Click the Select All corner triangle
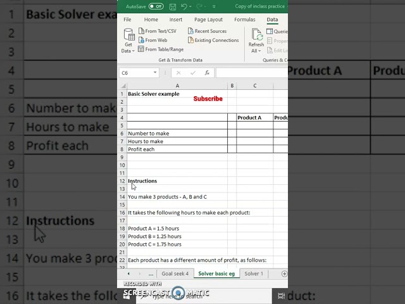Viewport: 405px width, 304px height. point(123,85)
